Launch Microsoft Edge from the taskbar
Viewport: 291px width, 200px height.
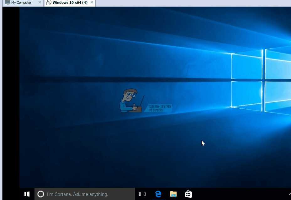pyautogui.click(x=158, y=194)
